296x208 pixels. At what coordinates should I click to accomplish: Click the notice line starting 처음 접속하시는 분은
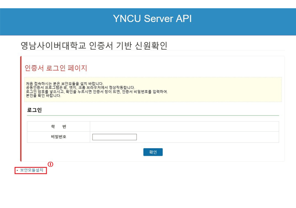[65, 84]
